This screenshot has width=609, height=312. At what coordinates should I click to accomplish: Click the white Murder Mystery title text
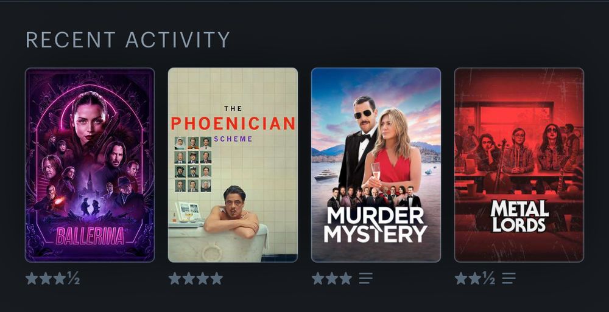click(x=376, y=224)
